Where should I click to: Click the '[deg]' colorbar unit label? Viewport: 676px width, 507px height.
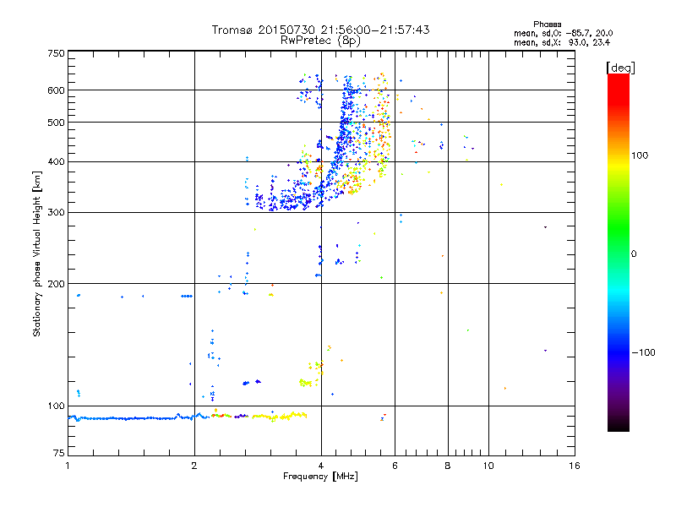point(620,68)
